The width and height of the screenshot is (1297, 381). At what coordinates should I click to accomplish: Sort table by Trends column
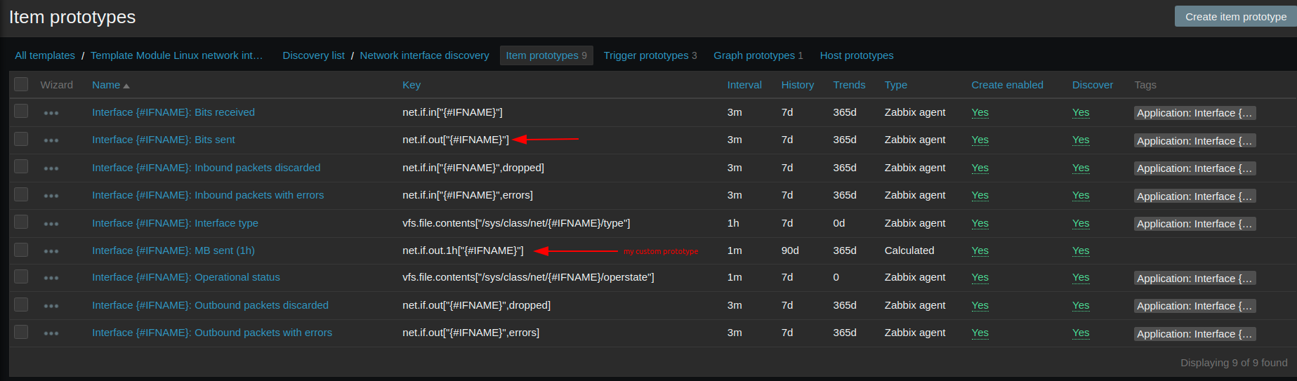[x=849, y=85]
